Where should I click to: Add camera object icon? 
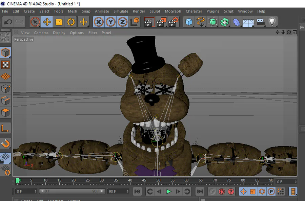[261, 22]
